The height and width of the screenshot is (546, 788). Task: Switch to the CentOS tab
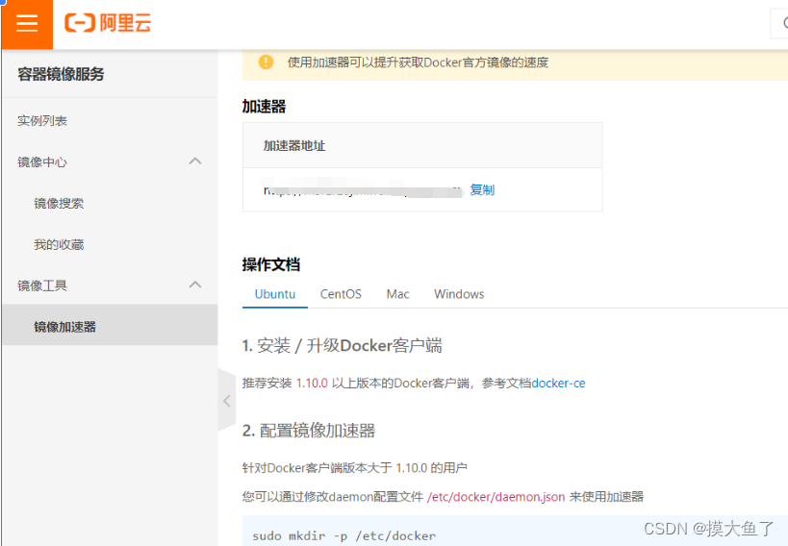tap(341, 294)
